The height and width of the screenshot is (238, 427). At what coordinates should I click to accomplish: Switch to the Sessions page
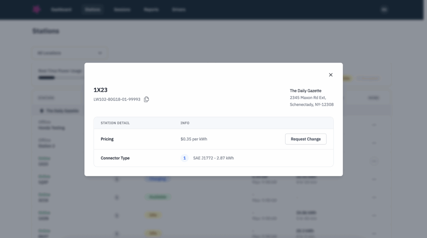(122, 10)
